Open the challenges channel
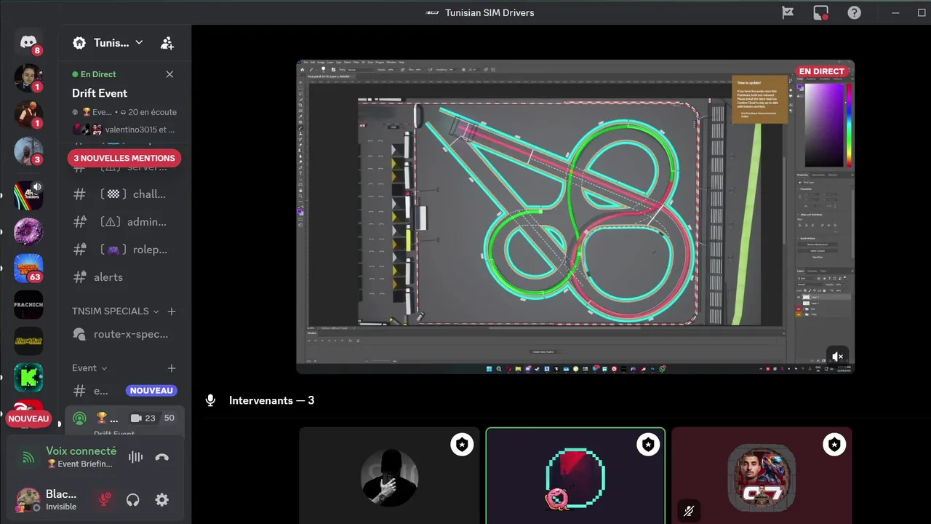The image size is (931, 524). (124, 194)
